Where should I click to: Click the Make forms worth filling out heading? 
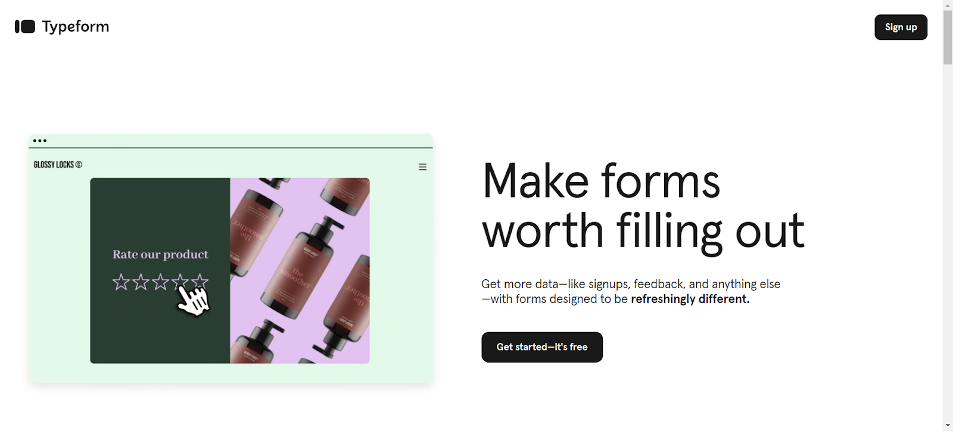pyautogui.click(x=643, y=206)
